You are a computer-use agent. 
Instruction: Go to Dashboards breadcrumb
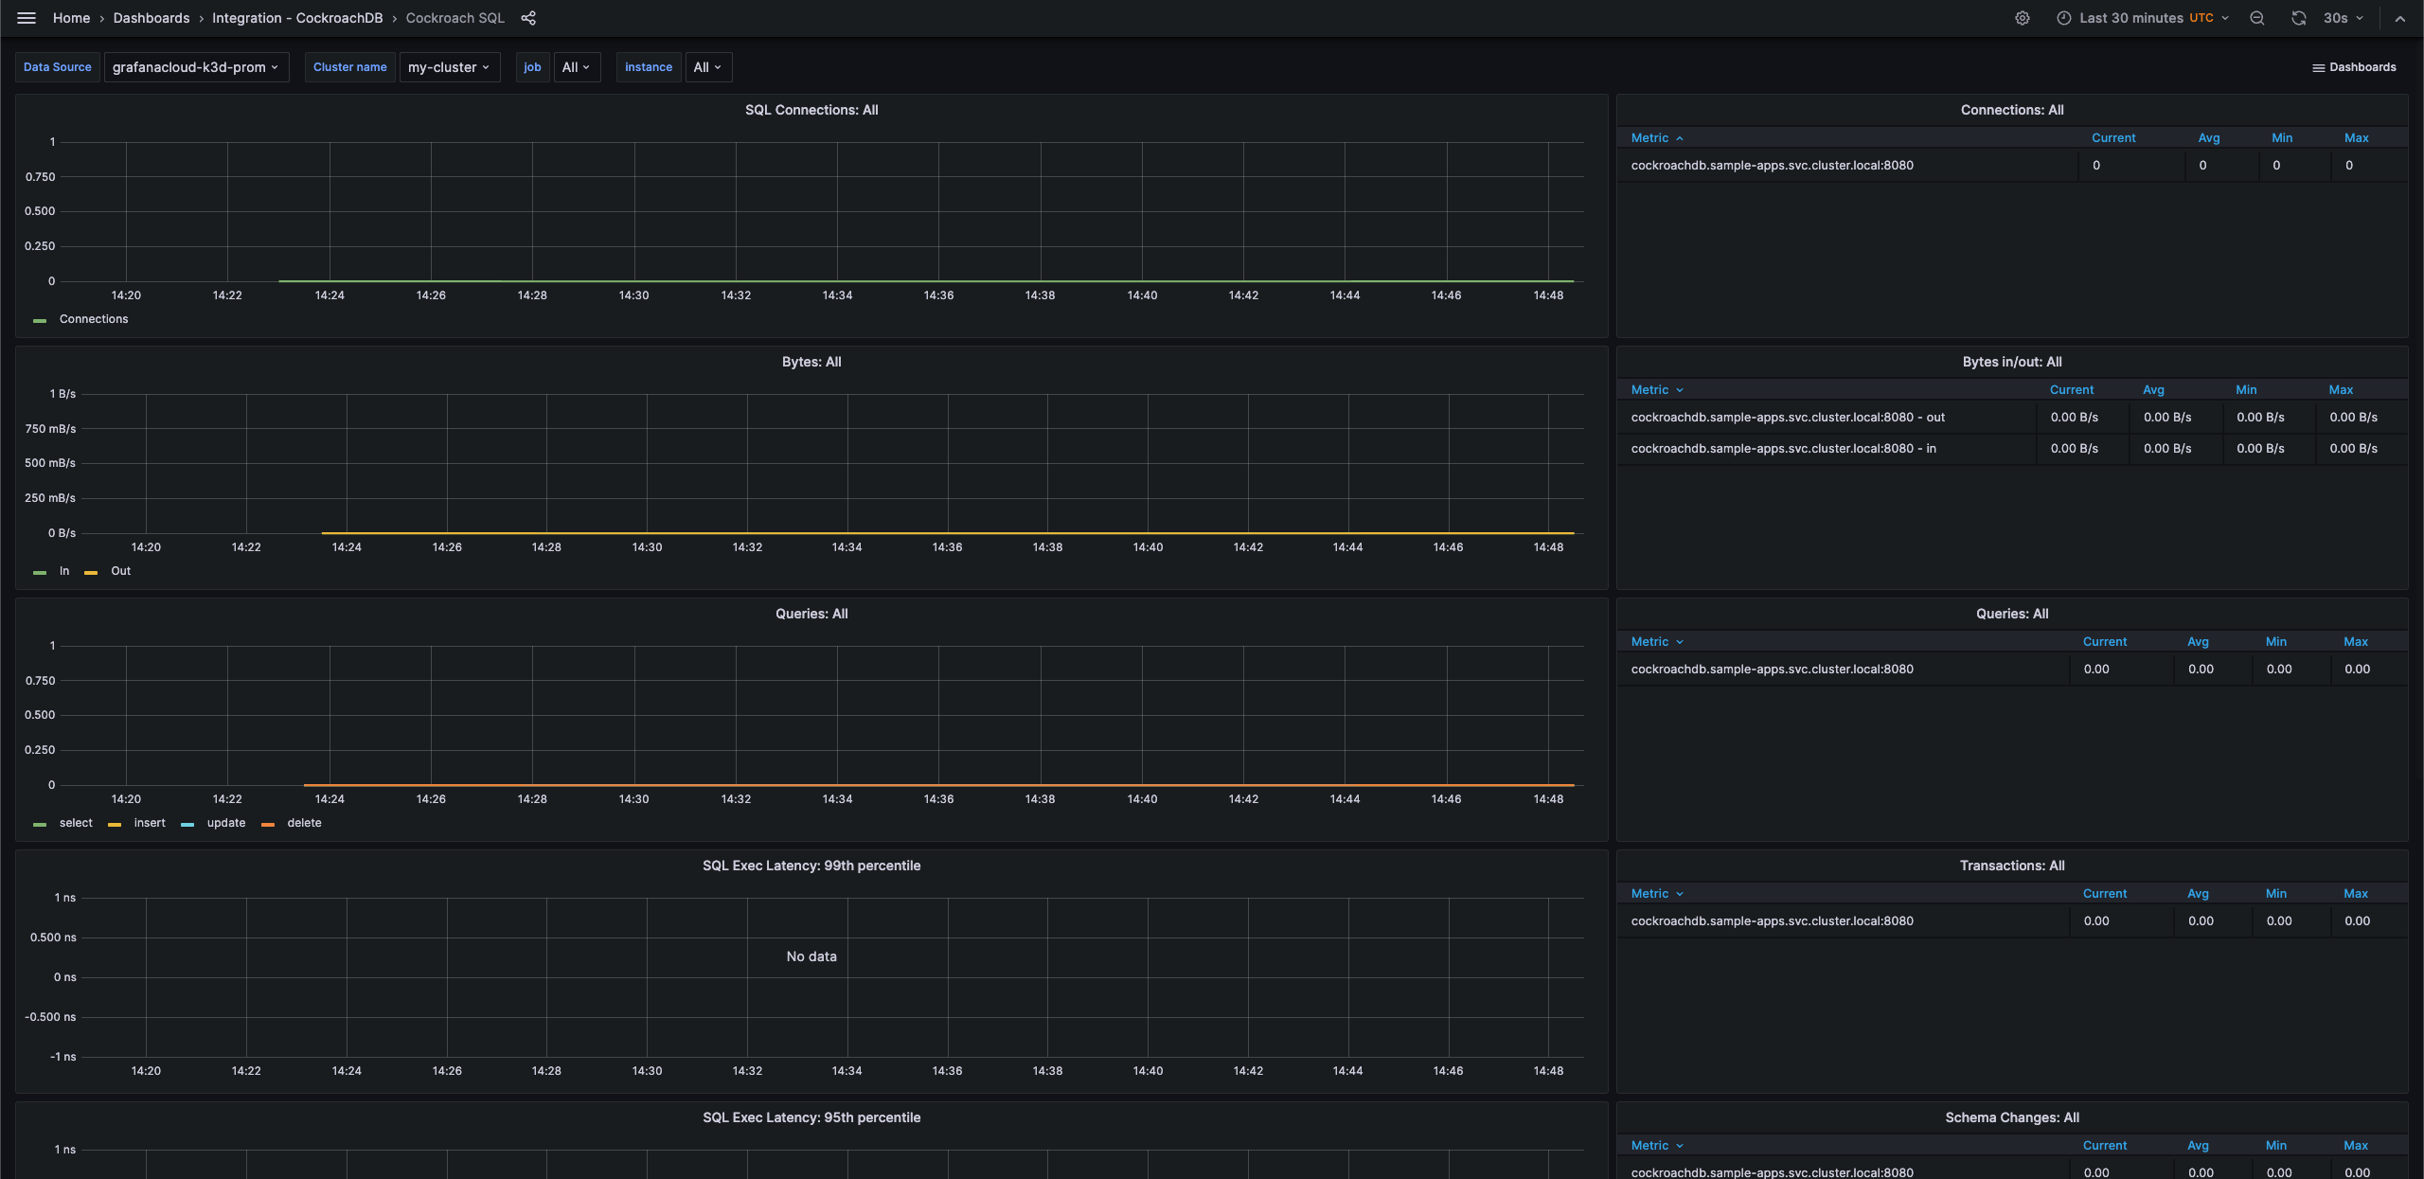151,18
